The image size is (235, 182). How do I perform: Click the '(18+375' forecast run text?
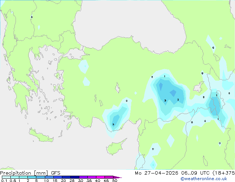pyautogui.click(x=224, y=173)
